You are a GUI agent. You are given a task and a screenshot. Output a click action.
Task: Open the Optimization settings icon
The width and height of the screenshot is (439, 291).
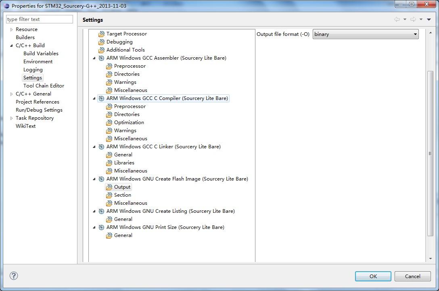tap(109, 123)
